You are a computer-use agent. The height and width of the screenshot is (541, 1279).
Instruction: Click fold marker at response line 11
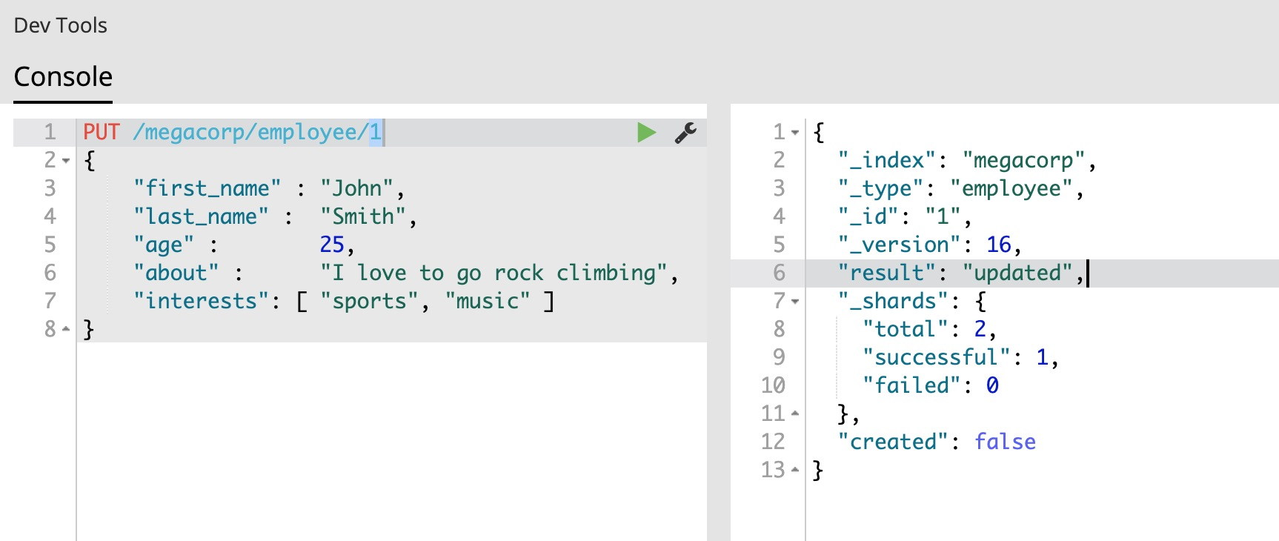pyautogui.click(x=795, y=414)
